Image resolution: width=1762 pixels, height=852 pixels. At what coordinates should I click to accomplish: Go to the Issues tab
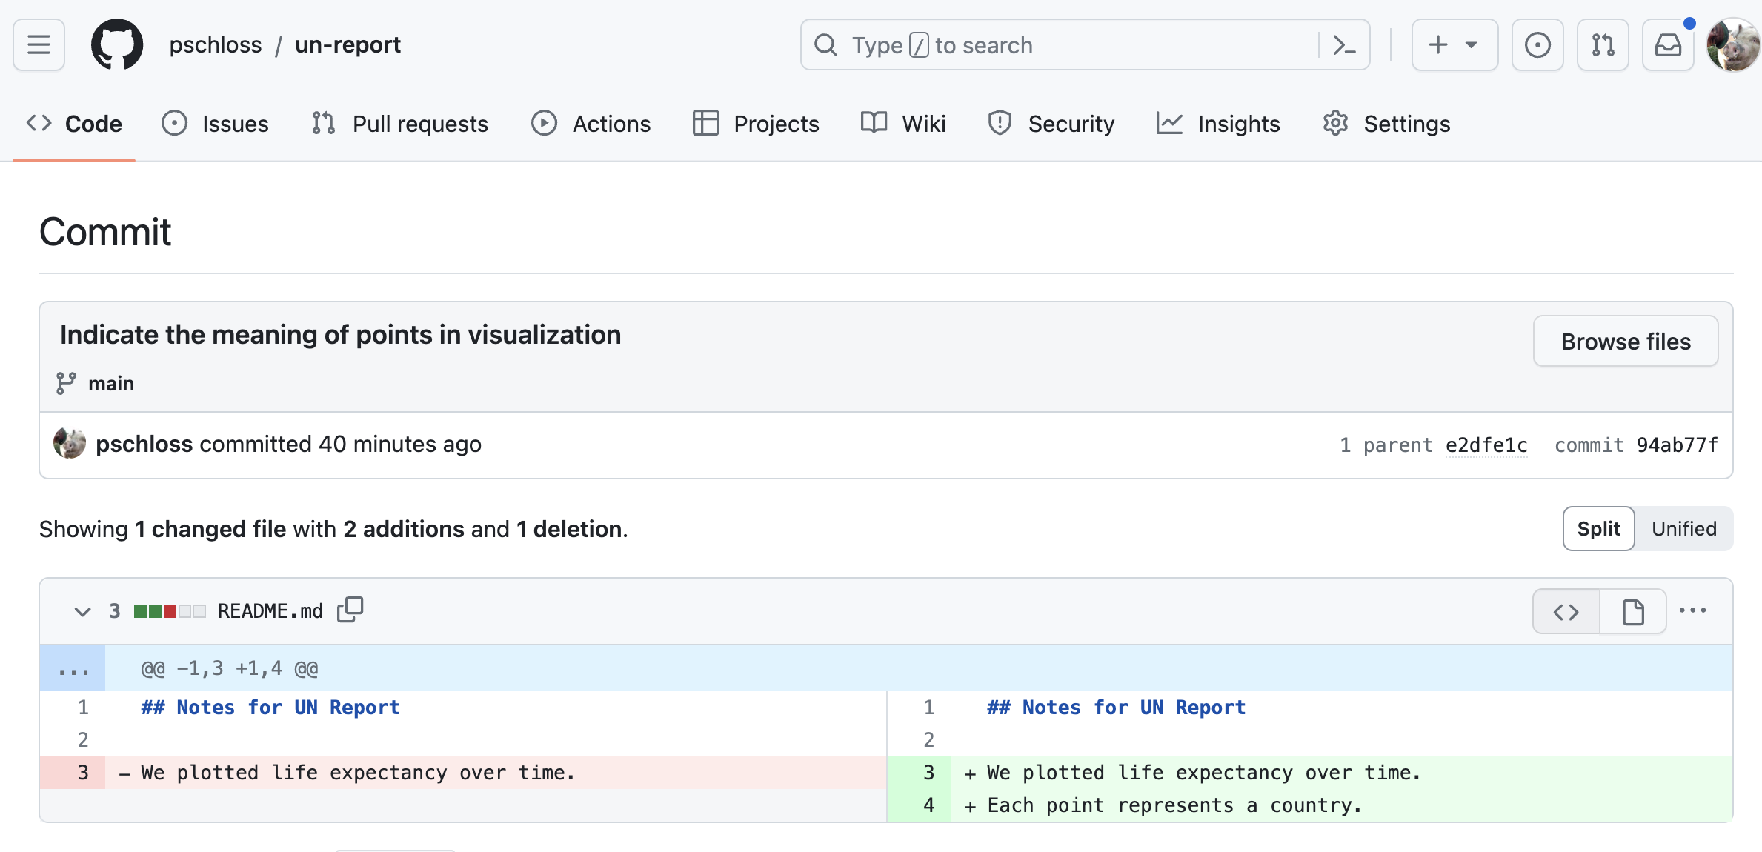[216, 124]
